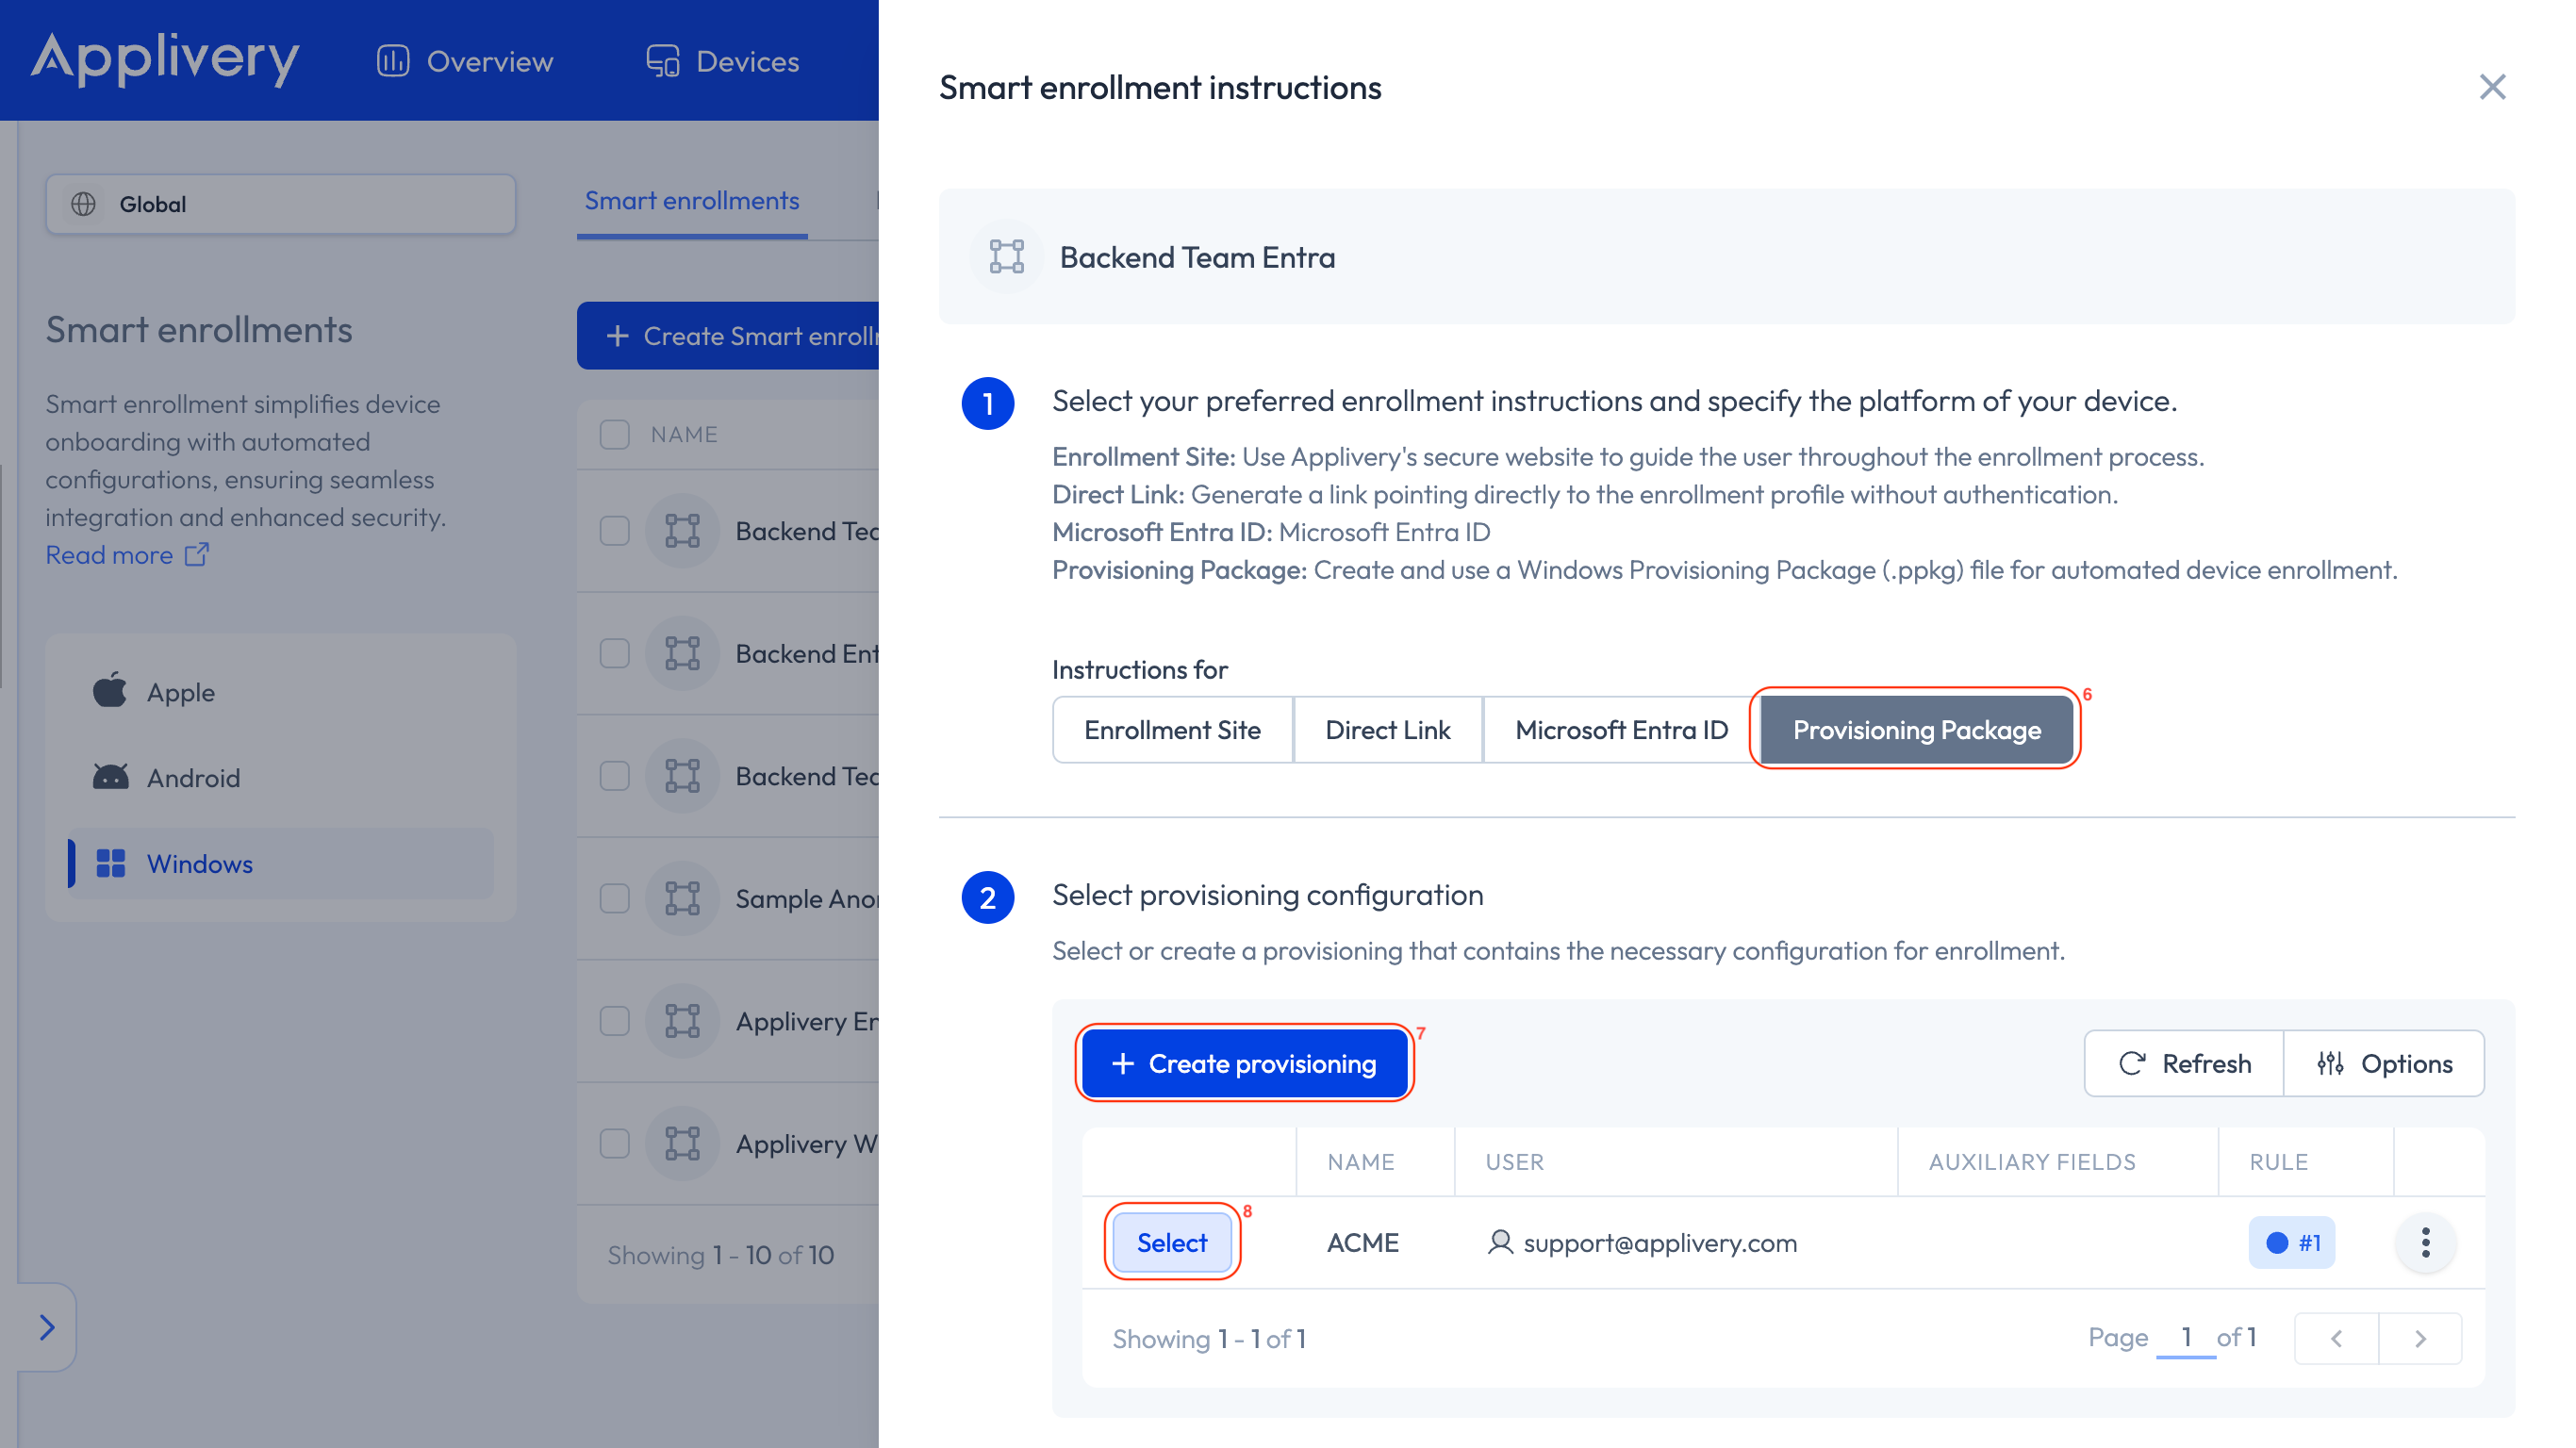Choose Microsoft Entra ID instructions
2576x1448 pixels.
pyautogui.click(x=1621, y=730)
